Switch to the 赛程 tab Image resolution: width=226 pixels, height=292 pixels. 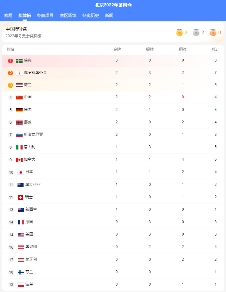point(8,15)
